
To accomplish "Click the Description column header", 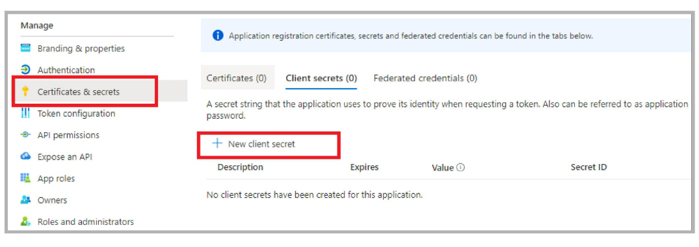I will click(x=241, y=167).
